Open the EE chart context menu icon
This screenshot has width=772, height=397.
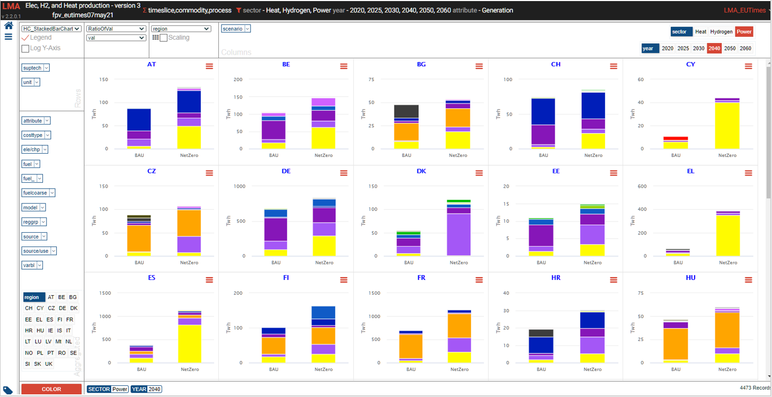[614, 173]
